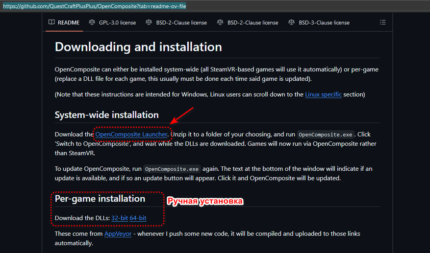Download via the OpenComposite Launcher link
This screenshot has width=430, height=253.
coord(131,134)
